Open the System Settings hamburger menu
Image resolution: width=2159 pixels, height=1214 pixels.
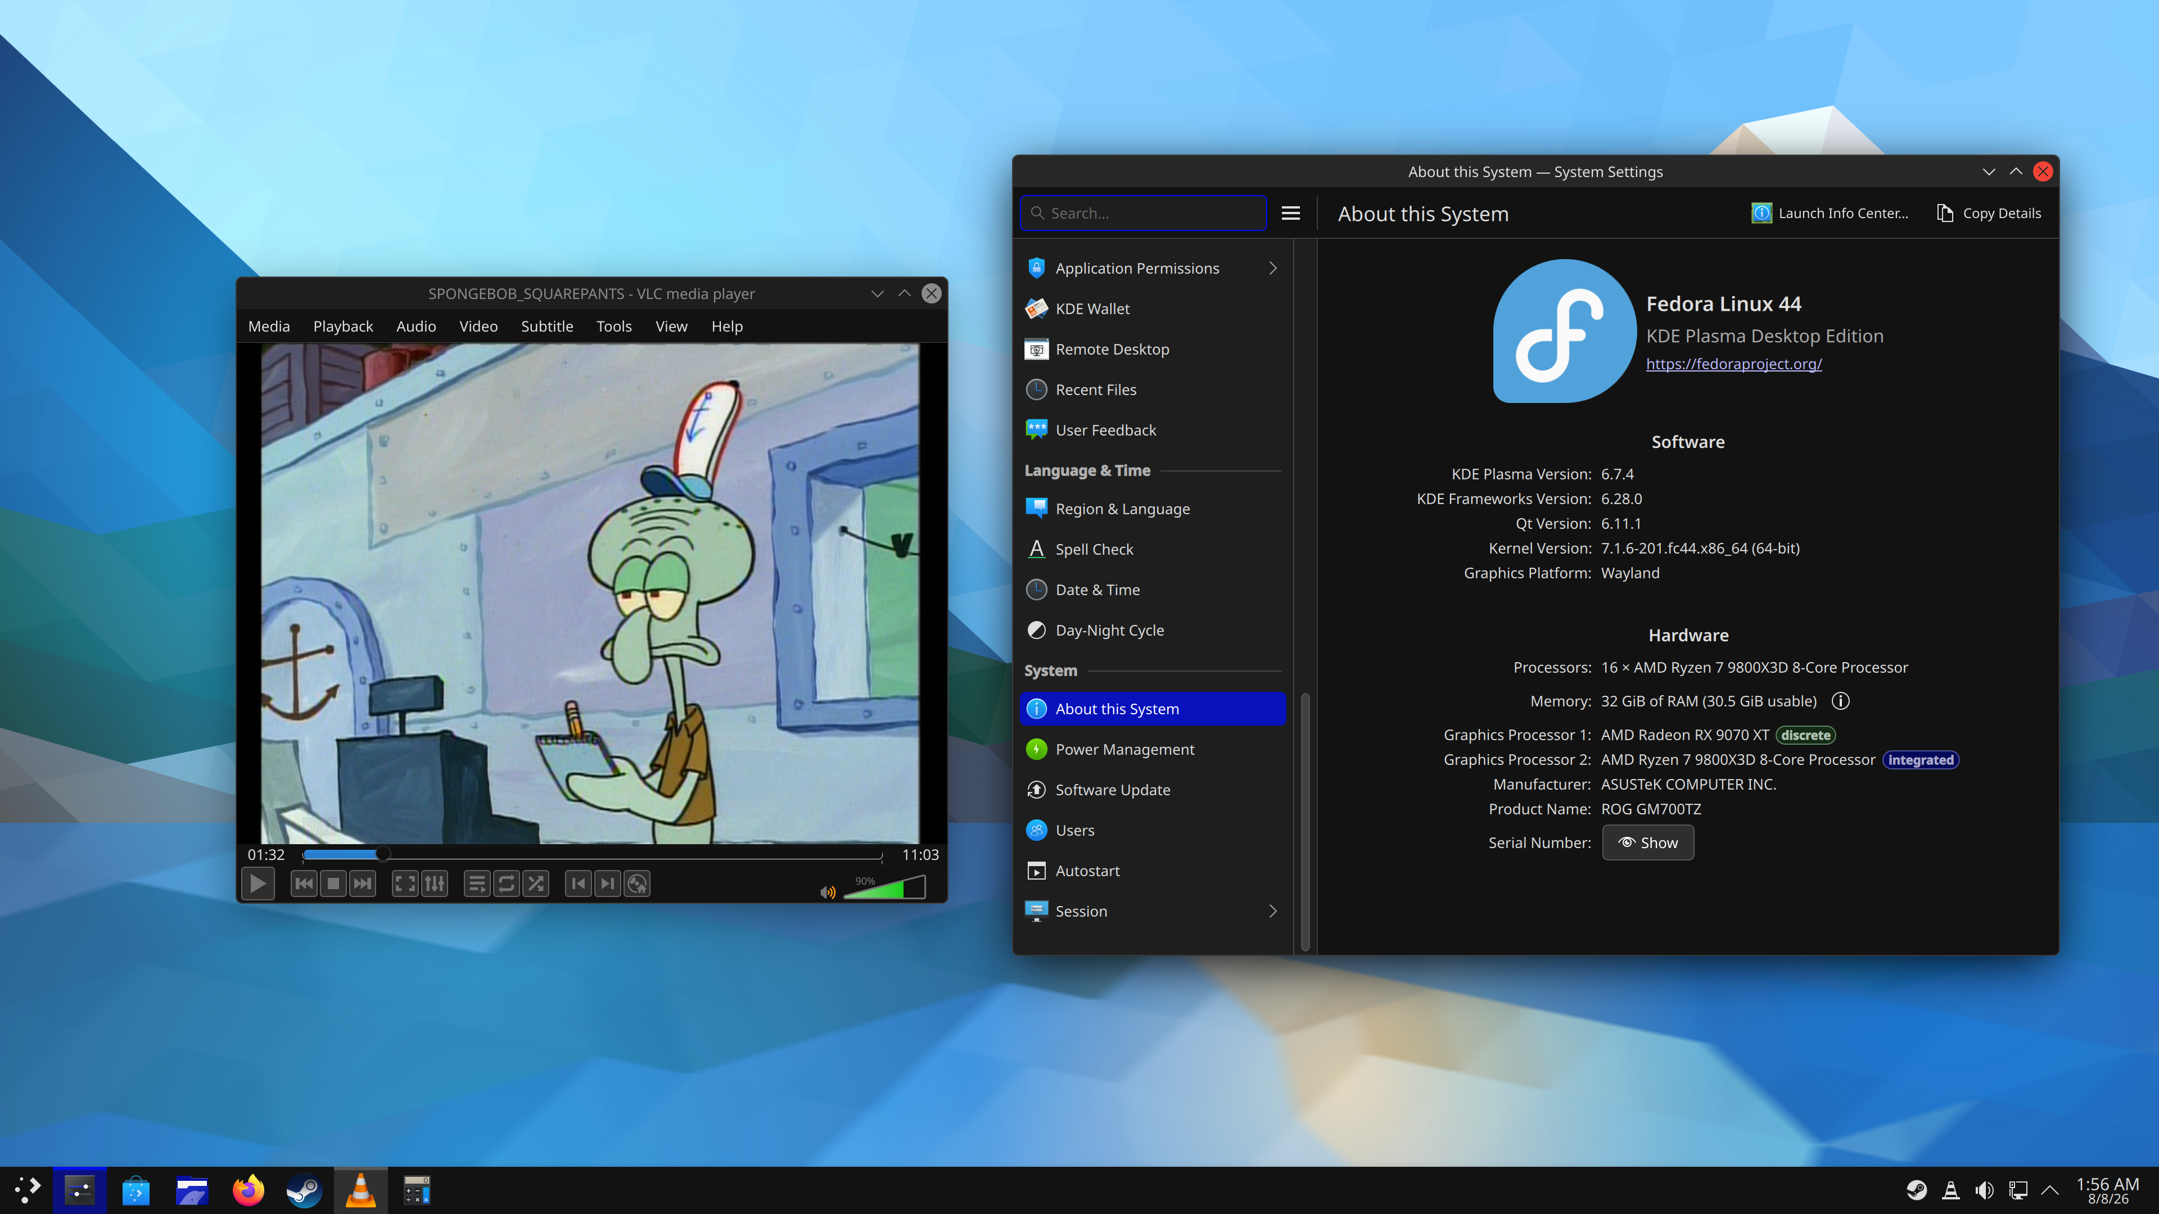[1291, 213]
